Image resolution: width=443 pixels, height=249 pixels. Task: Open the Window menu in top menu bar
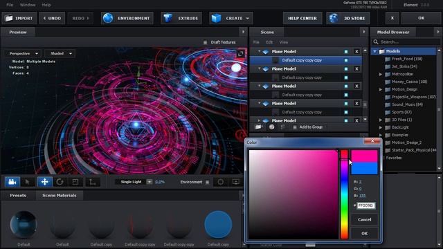(28, 5)
